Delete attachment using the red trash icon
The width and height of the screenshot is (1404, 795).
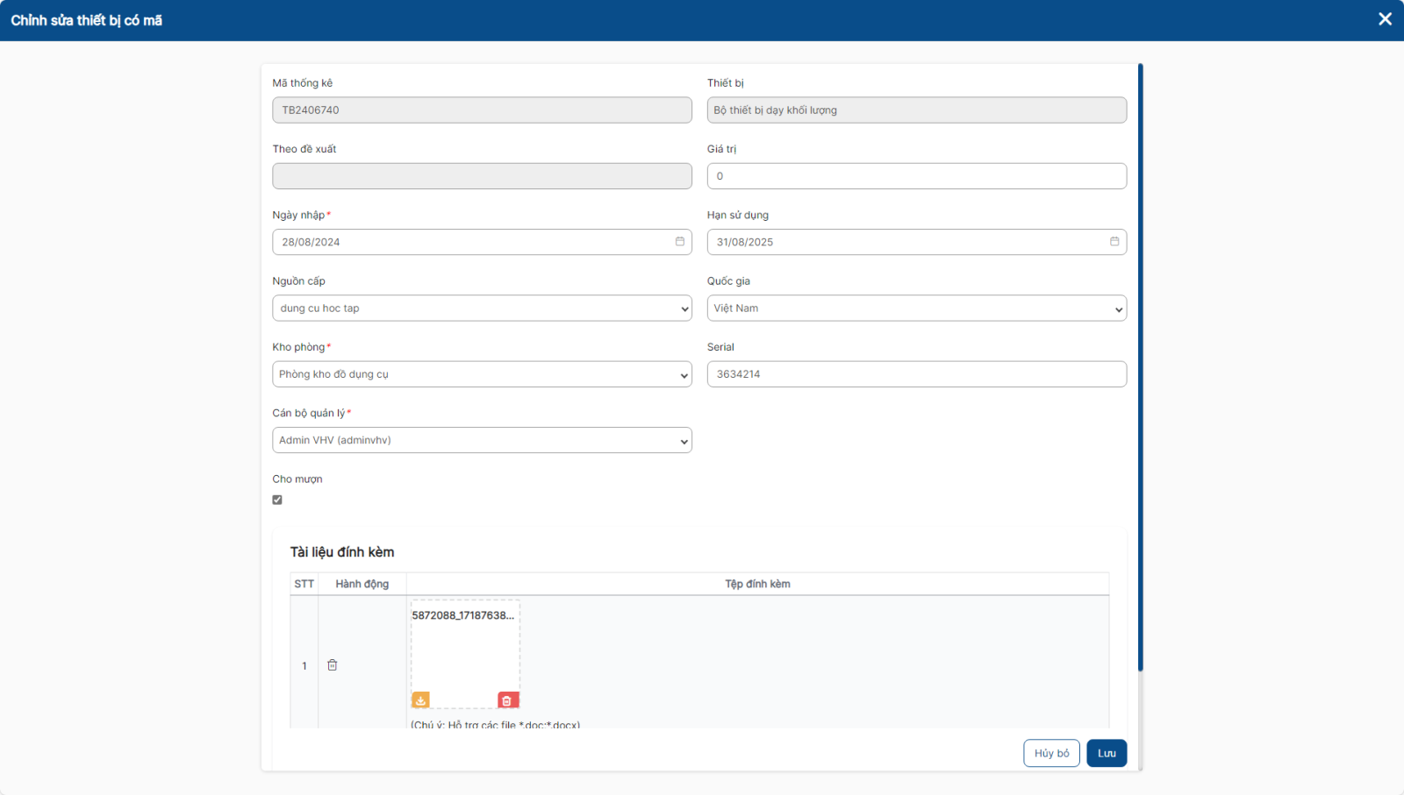[506, 700]
